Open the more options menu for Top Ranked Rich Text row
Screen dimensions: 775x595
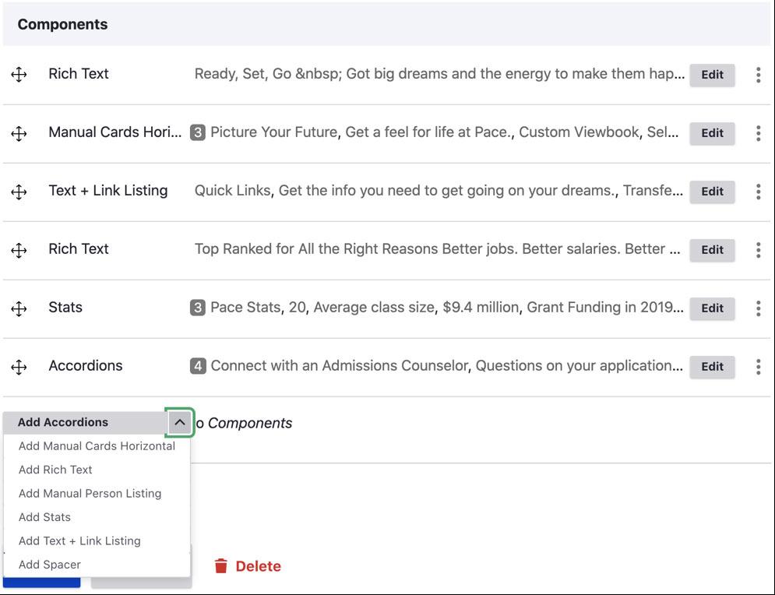click(x=758, y=250)
